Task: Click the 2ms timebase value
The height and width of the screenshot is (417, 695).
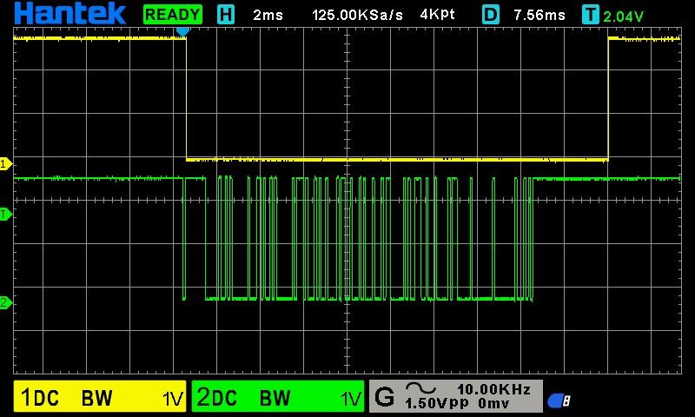Action: [x=268, y=15]
